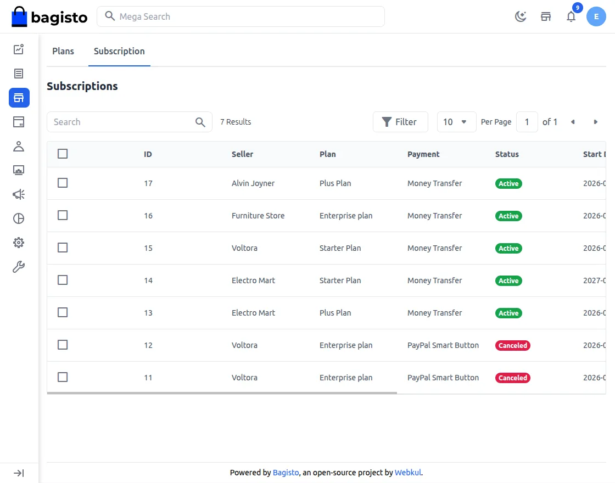
Task: Open the user profile avatar menu
Action: tap(596, 16)
